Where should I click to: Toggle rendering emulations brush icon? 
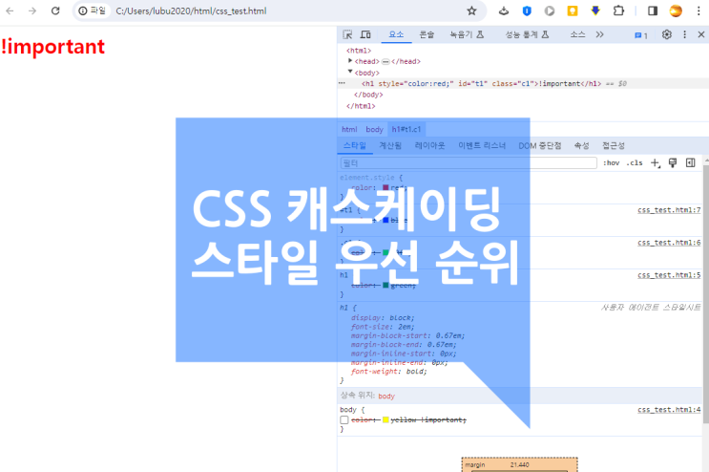[x=673, y=163]
